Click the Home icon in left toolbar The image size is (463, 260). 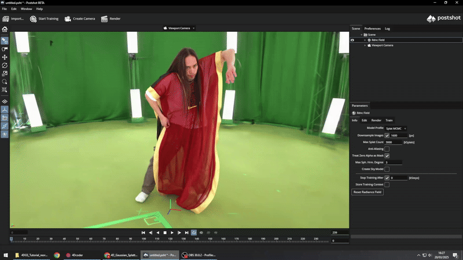5,29
